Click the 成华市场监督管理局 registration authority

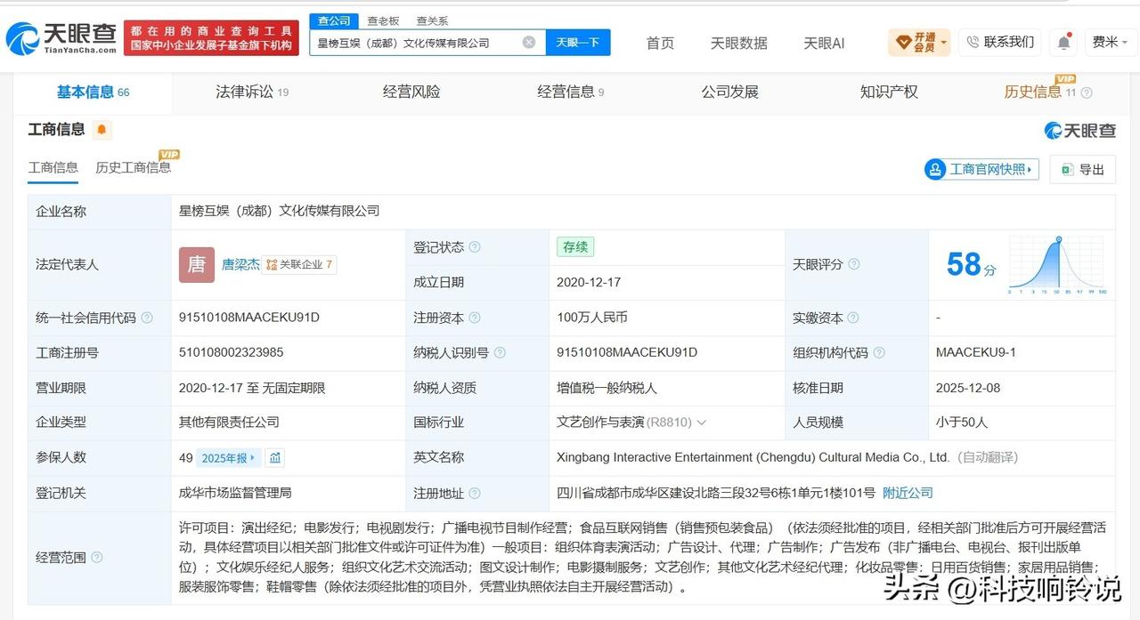(235, 493)
